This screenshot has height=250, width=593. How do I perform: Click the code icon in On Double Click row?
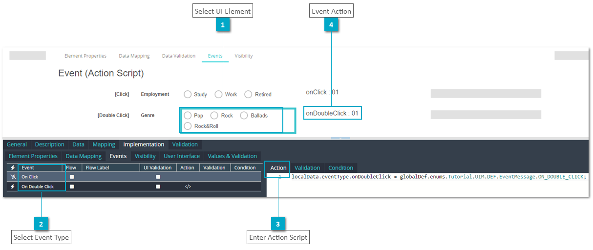coord(188,187)
